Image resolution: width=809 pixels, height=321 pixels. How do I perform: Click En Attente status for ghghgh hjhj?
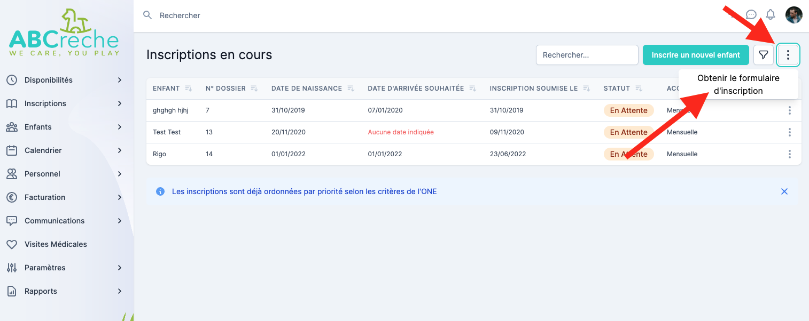pyautogui.click(x=628, y=110)
